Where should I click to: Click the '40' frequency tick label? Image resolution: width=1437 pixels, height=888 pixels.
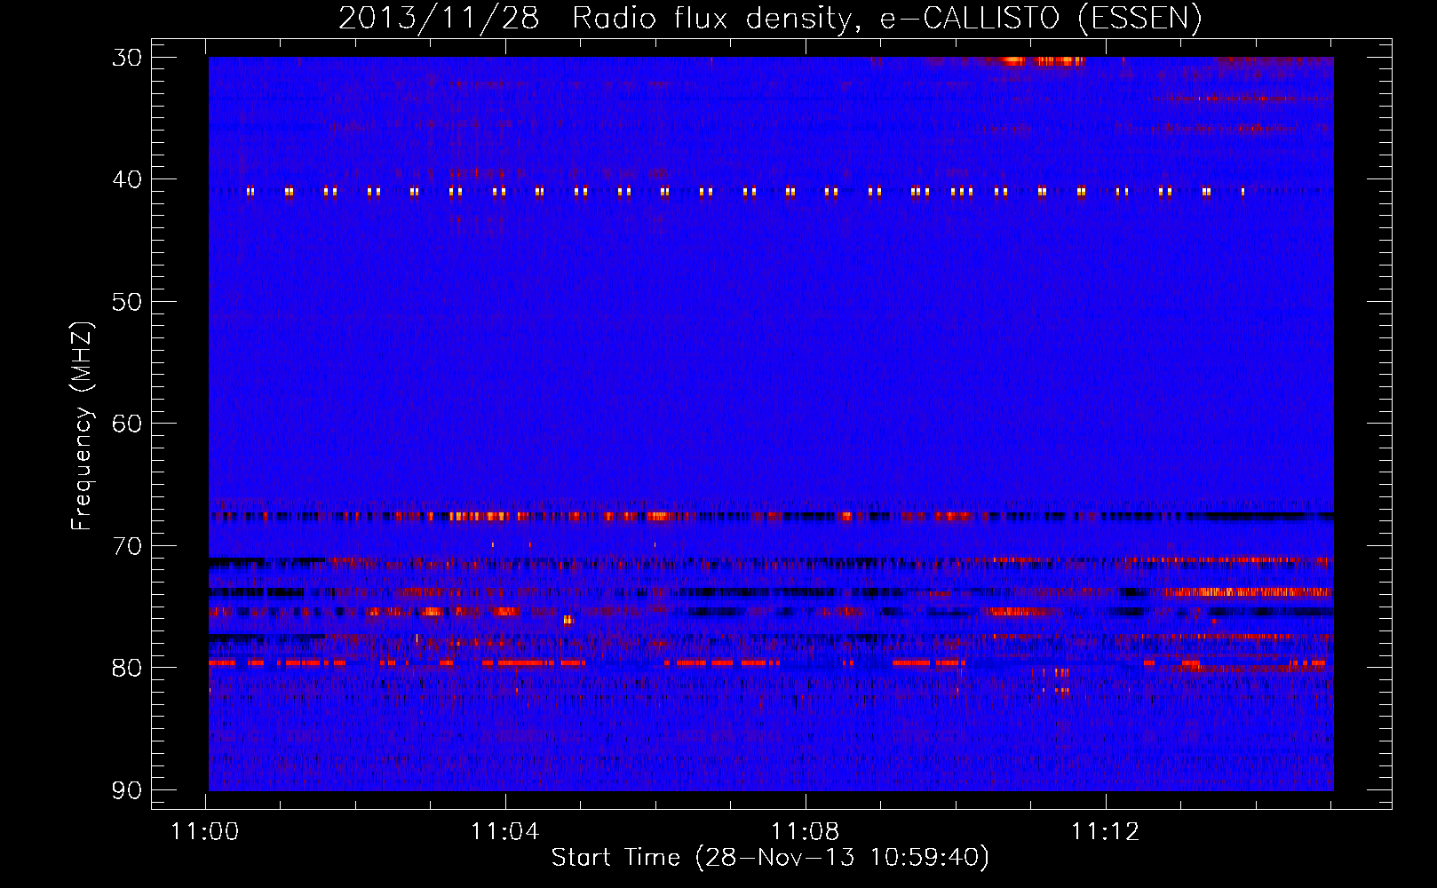[x=127, y=179]
